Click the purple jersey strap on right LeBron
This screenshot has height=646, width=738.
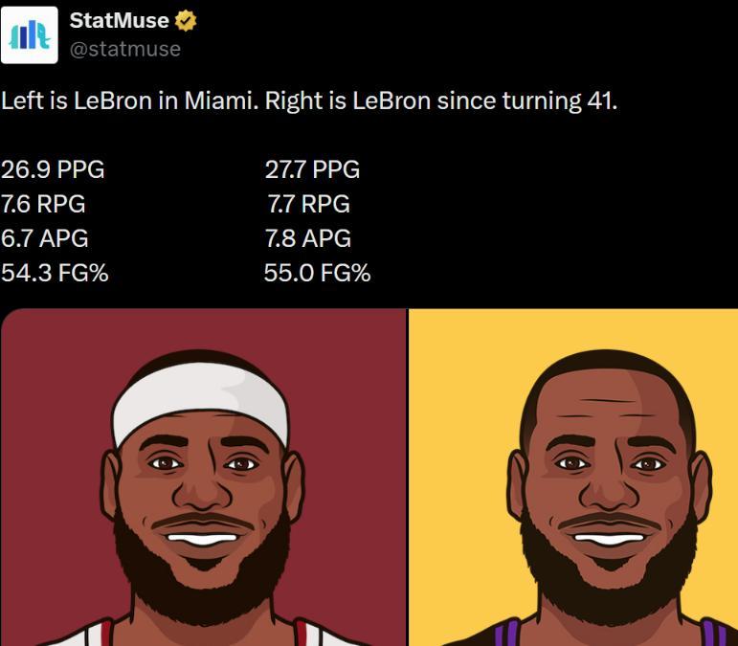click(507, 634)
